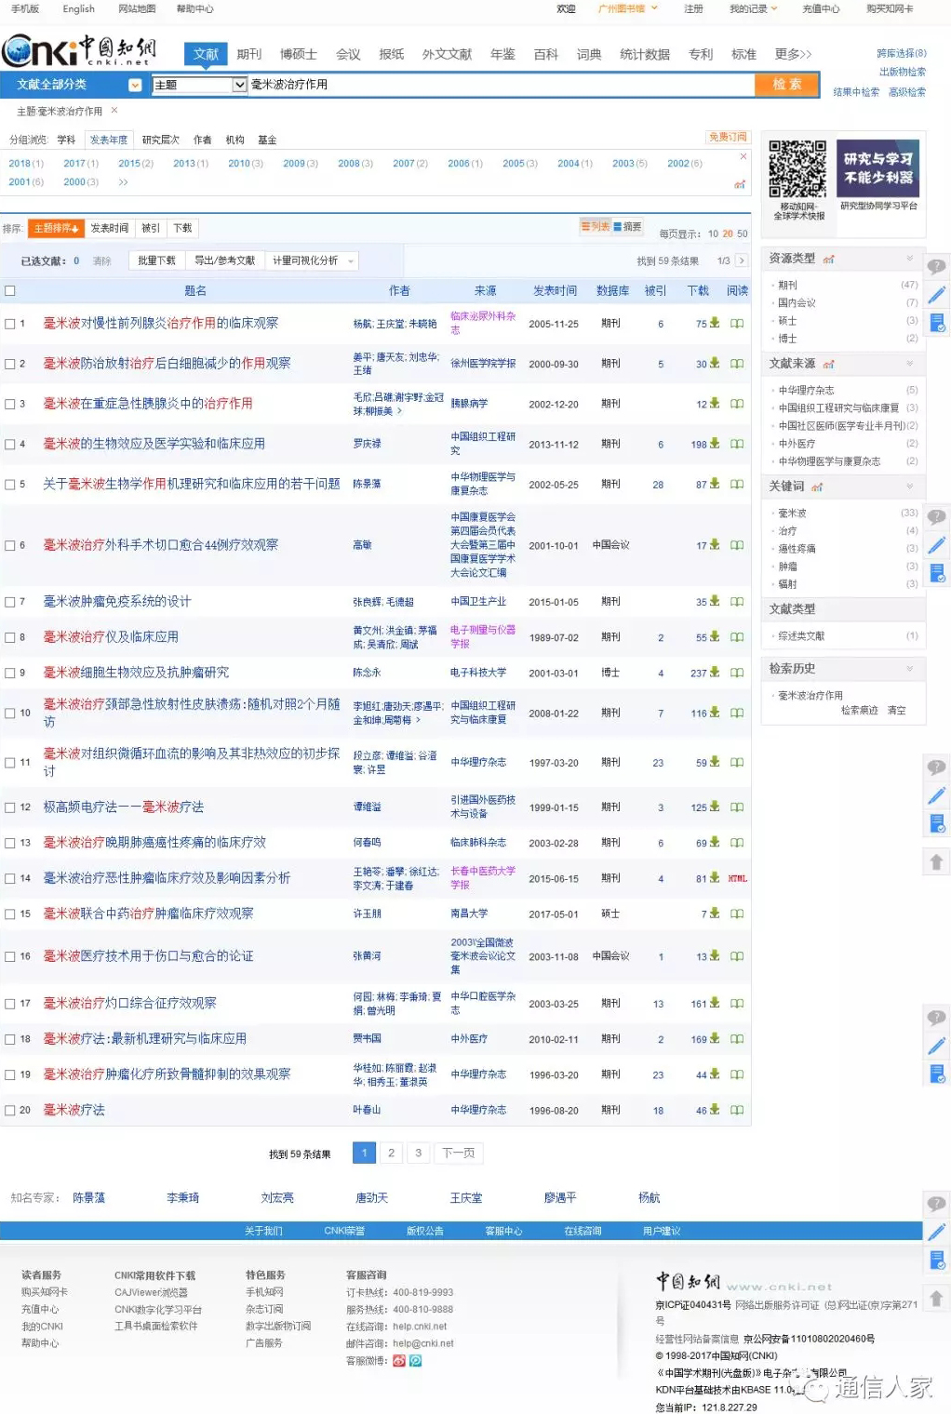Filter results by year 2005 (3)
The width and height of the screenshot is (951, 1414).
[520, 163]
